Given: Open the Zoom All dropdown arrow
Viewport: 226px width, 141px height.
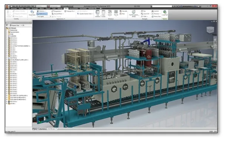Looking at the screenshot, I should coord(150,14).
